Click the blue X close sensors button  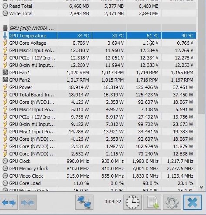(193, 202)
